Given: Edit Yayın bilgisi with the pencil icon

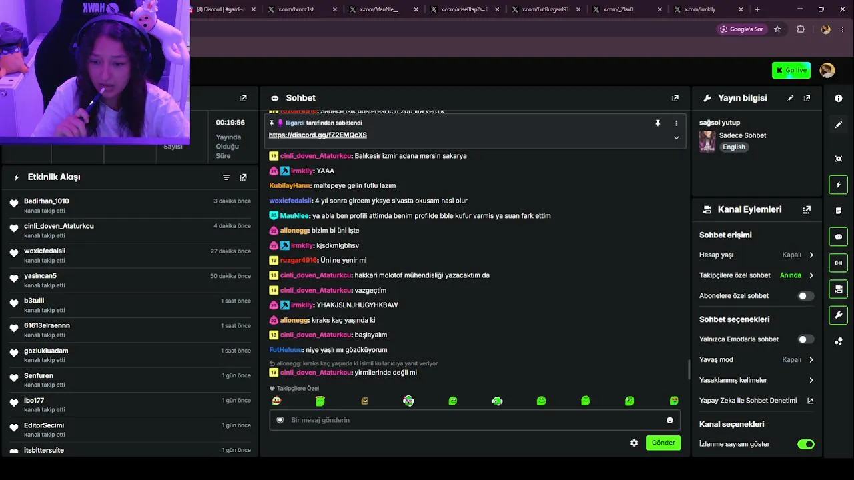Looking at the screenshot, I should click(790, 98).
